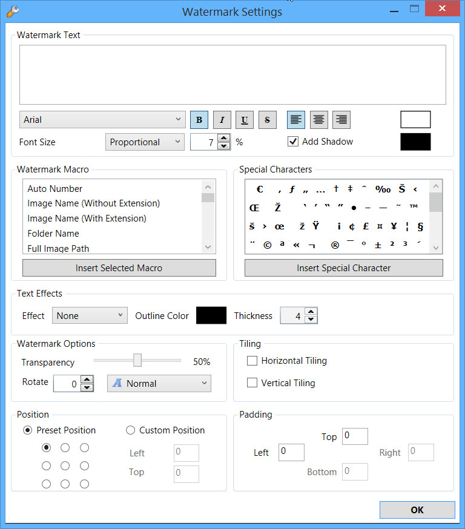Select the bullet • character

(x=354, y=208)
